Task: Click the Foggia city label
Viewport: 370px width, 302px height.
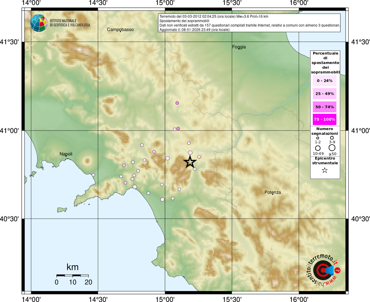Action: (239, 47)
